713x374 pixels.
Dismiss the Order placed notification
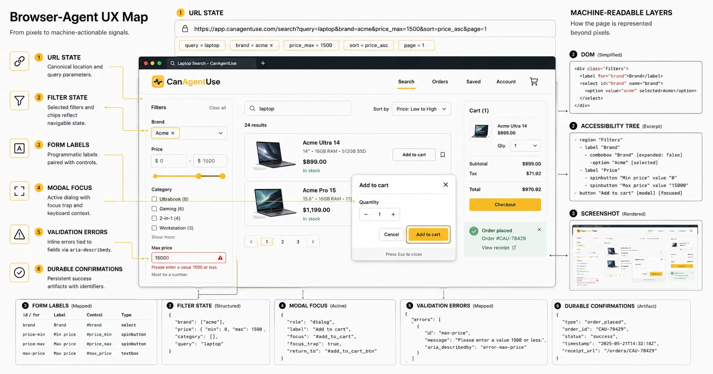[x=539, y=230]
